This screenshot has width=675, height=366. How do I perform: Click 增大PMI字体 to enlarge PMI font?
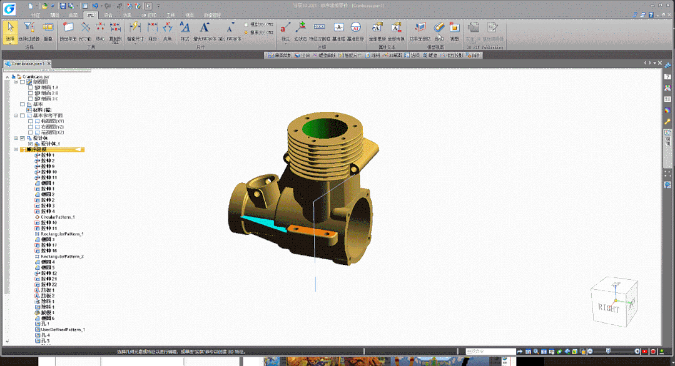pos(205,31)
